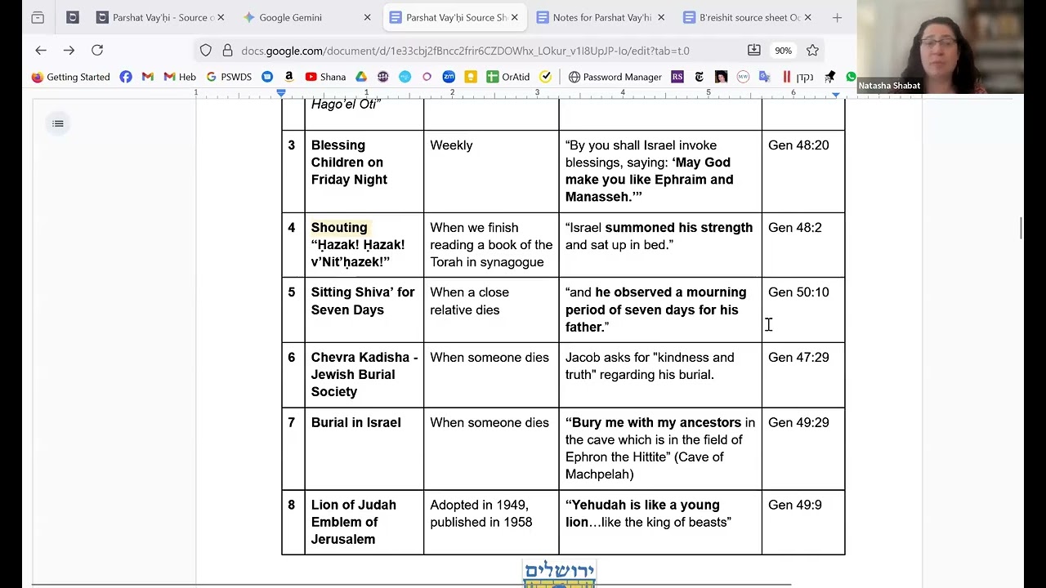
Task: Open the Facebook bookmark
Action: pyautogui.click(x=126, y=77)
